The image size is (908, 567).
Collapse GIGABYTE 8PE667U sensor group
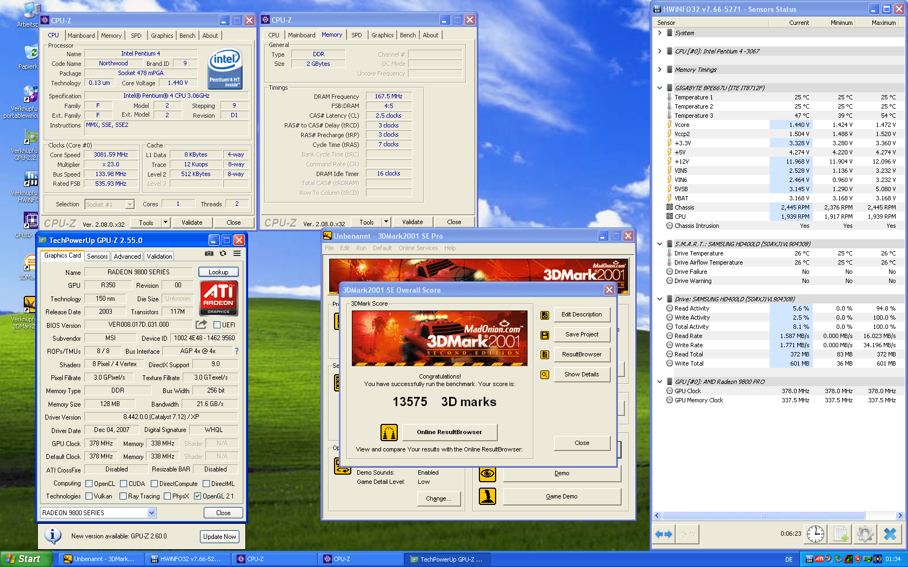pyautogui.click(x=659, y=88)
